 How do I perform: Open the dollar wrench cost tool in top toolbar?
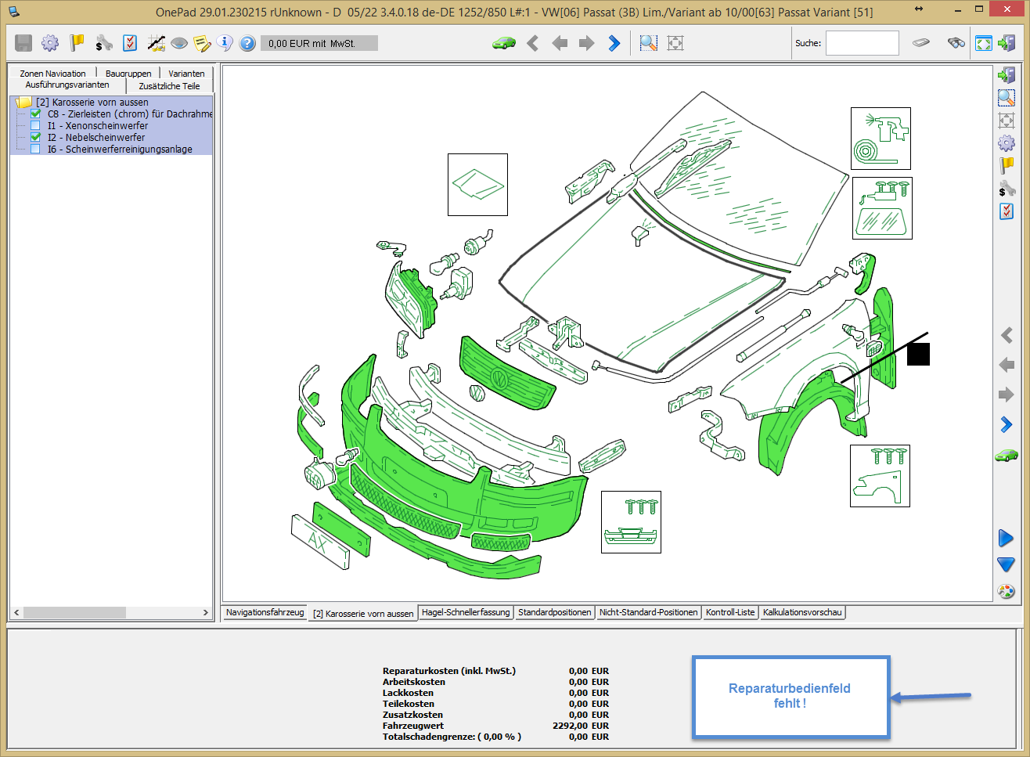pos(103,43)
